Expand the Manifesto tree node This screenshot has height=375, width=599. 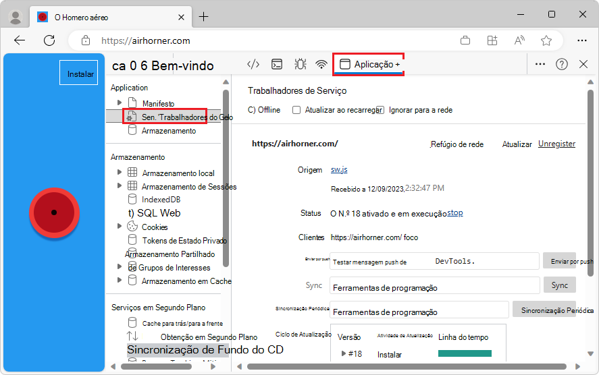point(119,103)
